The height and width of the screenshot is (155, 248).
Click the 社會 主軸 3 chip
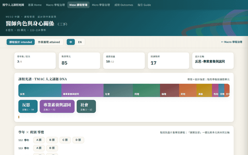point(86,107)
